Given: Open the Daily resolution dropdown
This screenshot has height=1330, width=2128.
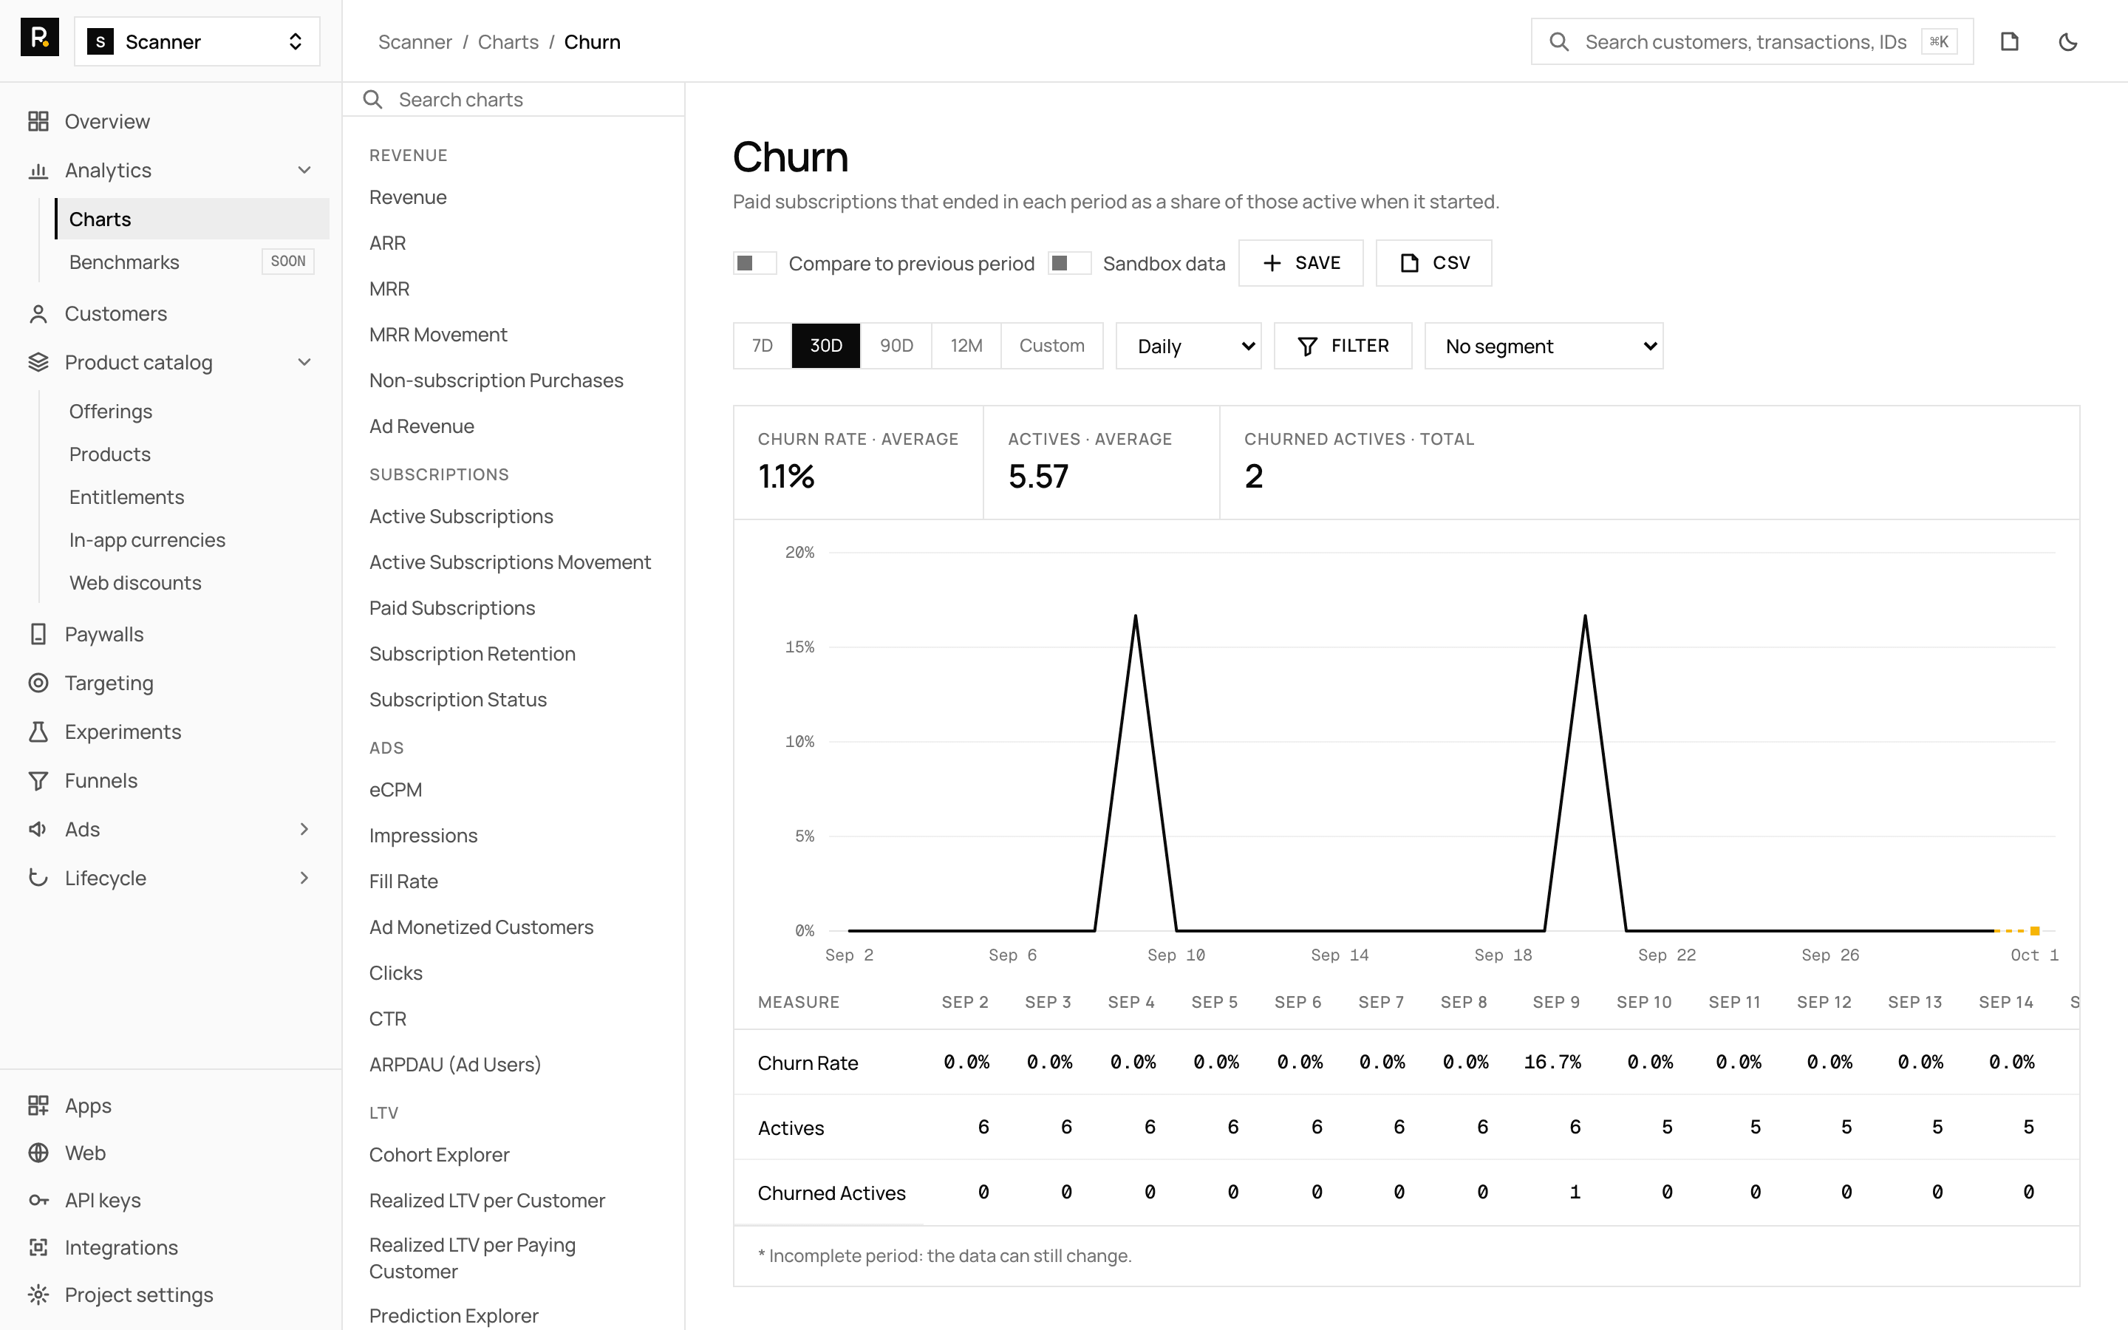Looking at the screenshot, I should [x=1189, y=346].
